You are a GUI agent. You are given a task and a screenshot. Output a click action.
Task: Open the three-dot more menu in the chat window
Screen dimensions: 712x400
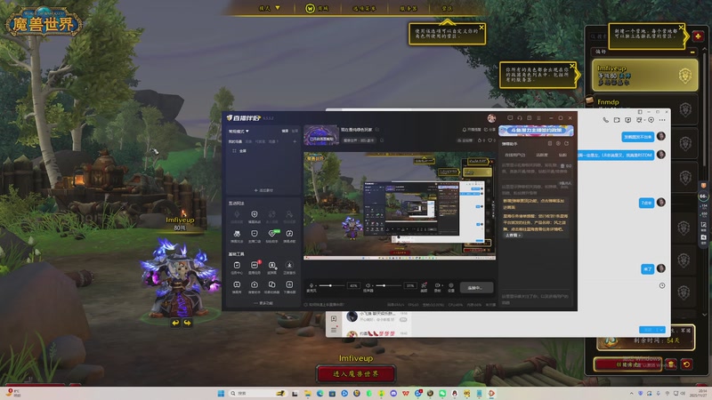(662, 120)
